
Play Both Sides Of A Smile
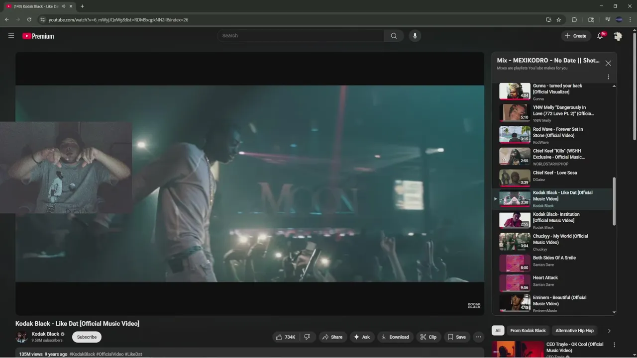coord(552,263)
